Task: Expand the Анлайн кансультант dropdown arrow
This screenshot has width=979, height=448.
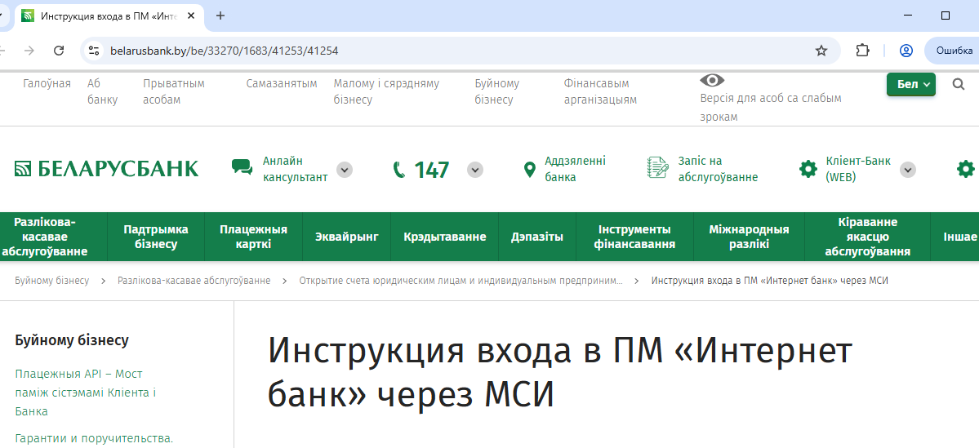Action: pyautogui.click(x=345, y=170)
